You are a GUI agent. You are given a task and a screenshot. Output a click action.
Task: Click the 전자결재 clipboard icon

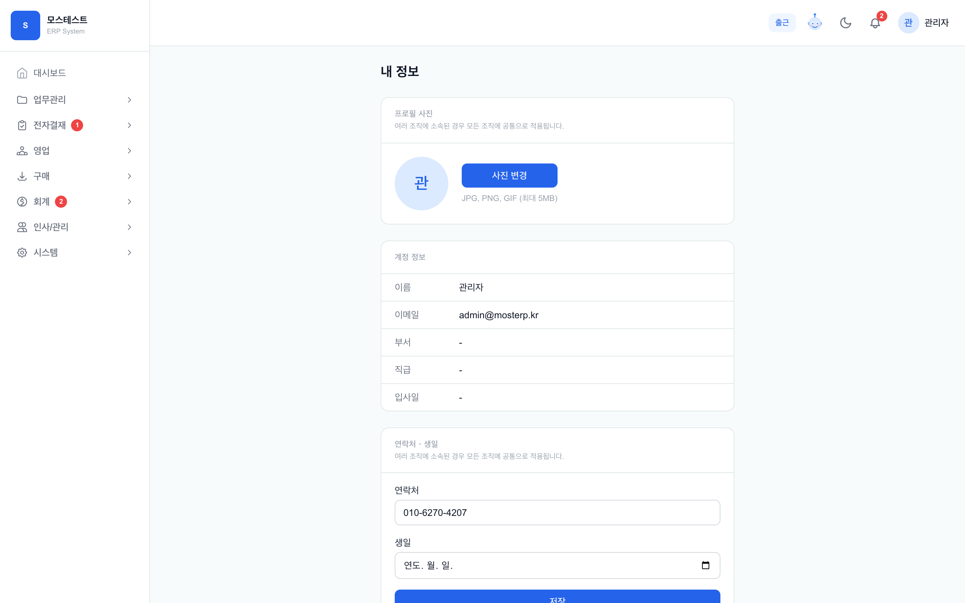(x=22, y=125)
